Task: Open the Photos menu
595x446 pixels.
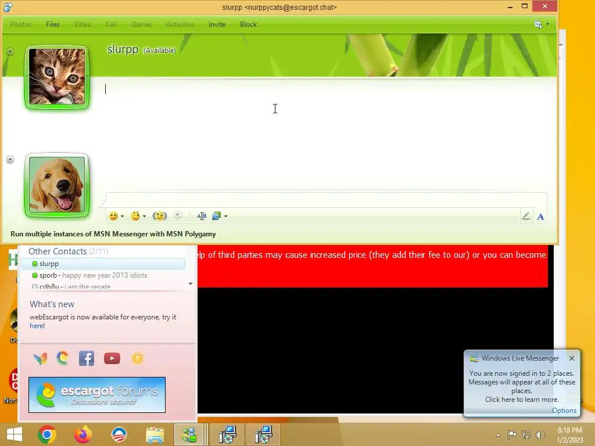Action: 20,24
